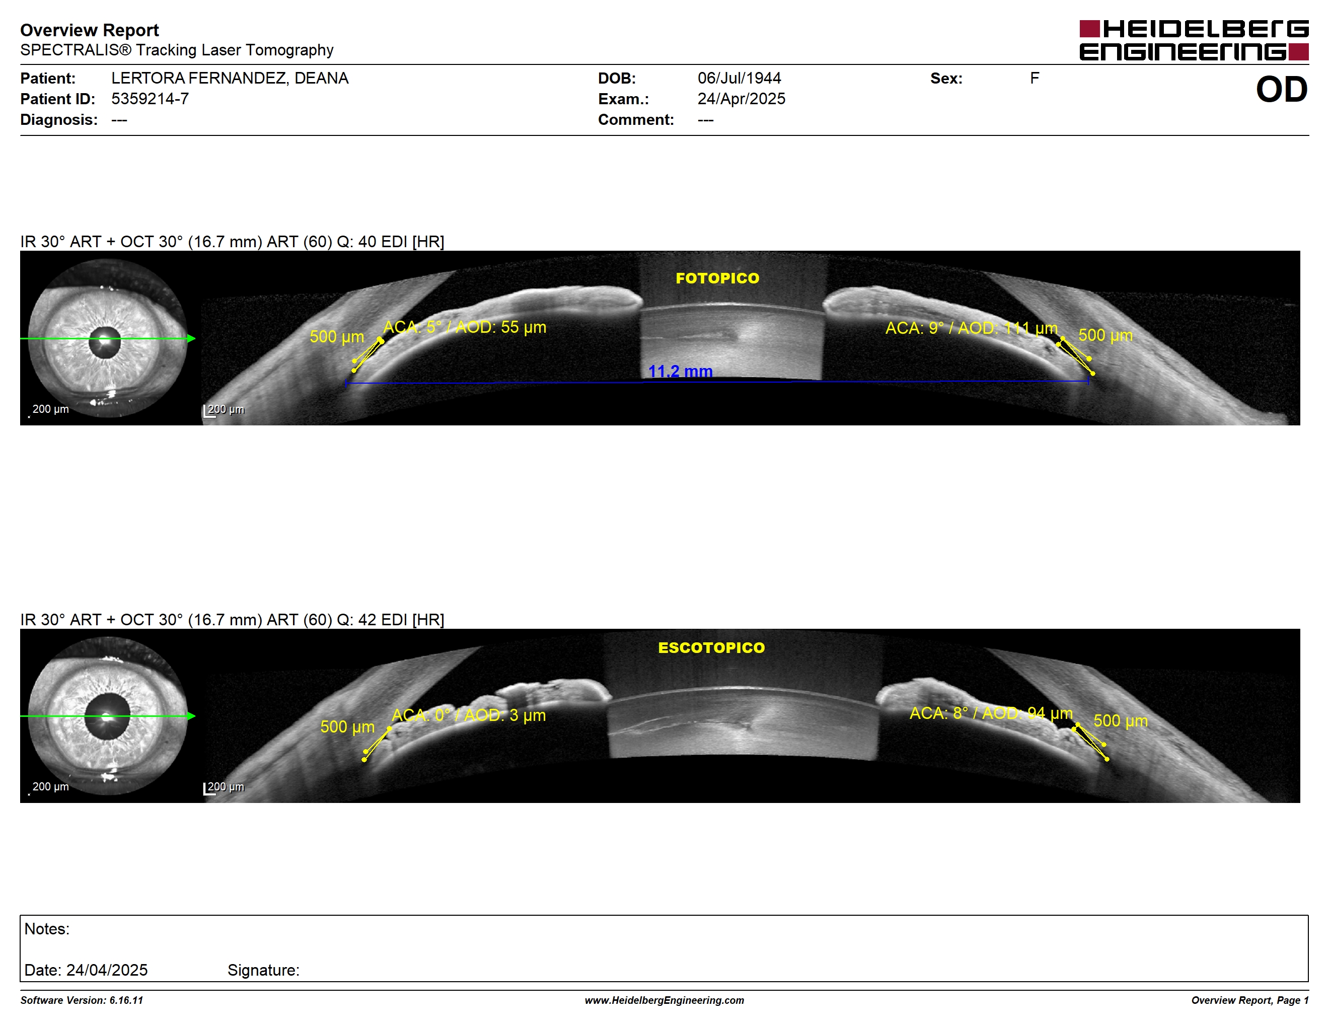Click the FOTOPICO OCT scan image
This screenshot has width=1329, height=1027.
click(x=750, y=338)
